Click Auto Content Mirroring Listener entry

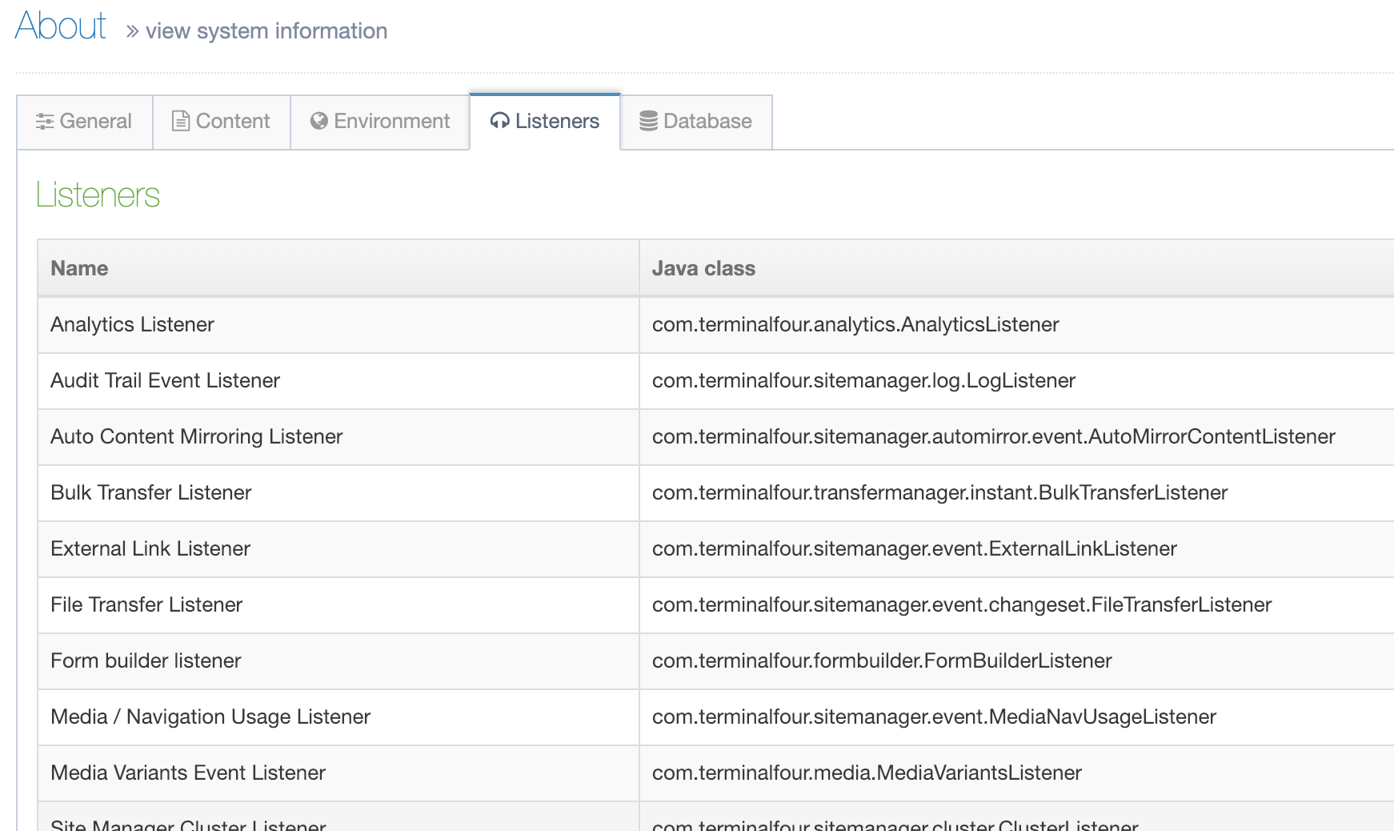(x=196, y=436)
